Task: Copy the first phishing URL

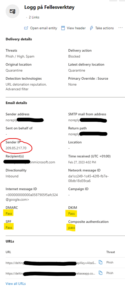Action: click(100, 262)
